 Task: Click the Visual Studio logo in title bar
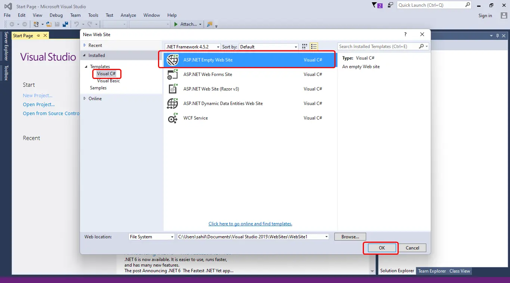coord(8,6)
